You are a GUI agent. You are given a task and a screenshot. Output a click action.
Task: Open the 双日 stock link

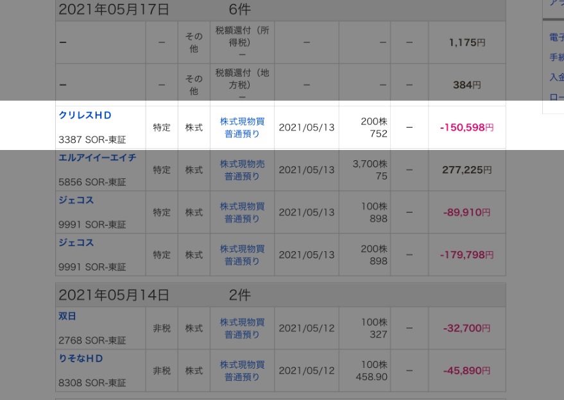pyautogui.click(x=67, y=316)
